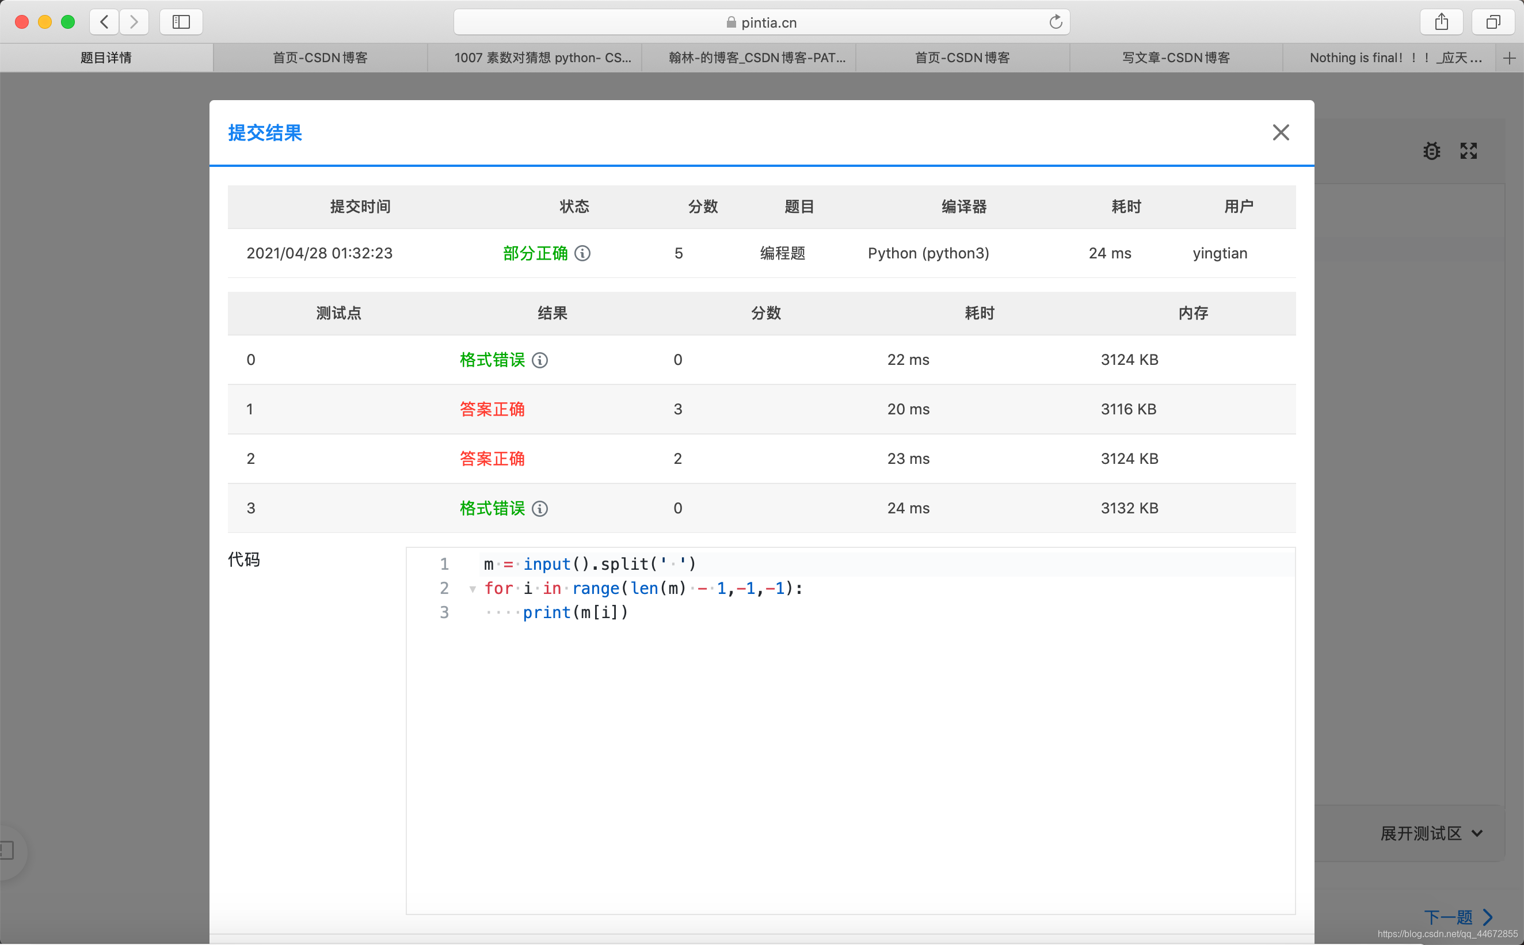Click the 3116 KB memory value

point(1129,409)
